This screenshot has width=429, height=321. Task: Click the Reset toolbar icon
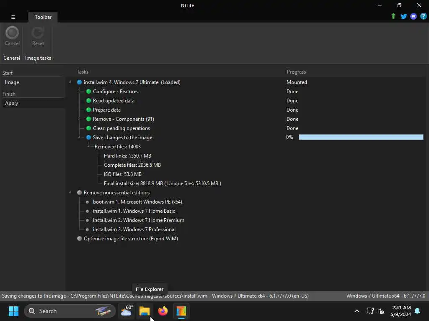click(38, 36)
